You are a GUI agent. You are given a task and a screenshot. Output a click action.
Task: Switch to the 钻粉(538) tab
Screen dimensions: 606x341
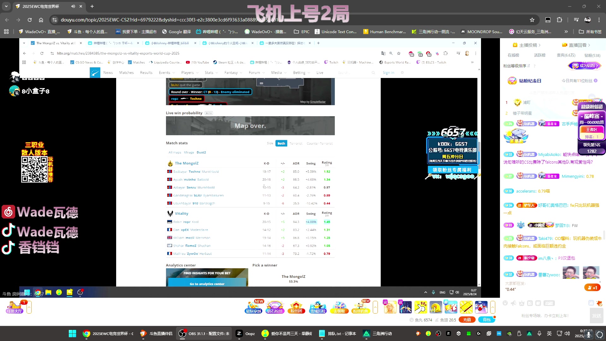[592, 55]
